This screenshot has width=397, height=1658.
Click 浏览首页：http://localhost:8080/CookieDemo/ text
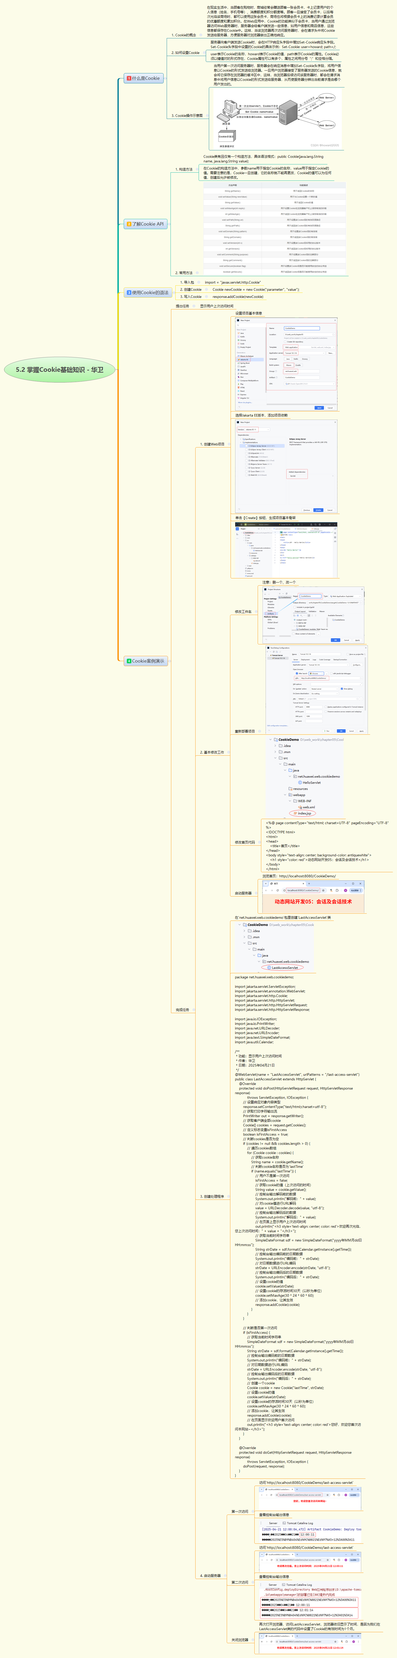coord(299,876)
